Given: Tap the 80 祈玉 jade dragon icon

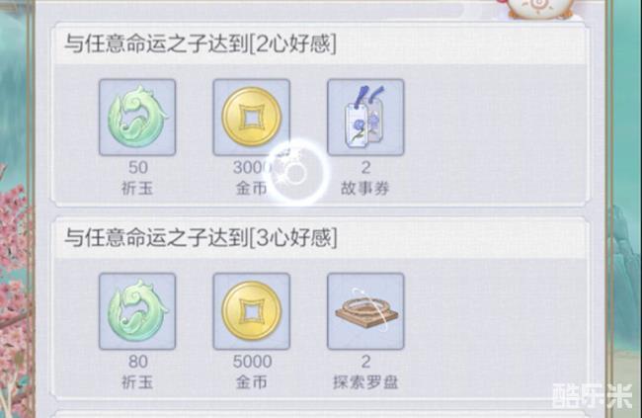Looking at the screenshot, I should pos(137,311).
